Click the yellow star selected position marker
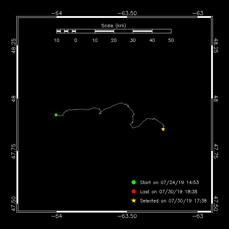The image size is (229, 229). click(163, 129)
